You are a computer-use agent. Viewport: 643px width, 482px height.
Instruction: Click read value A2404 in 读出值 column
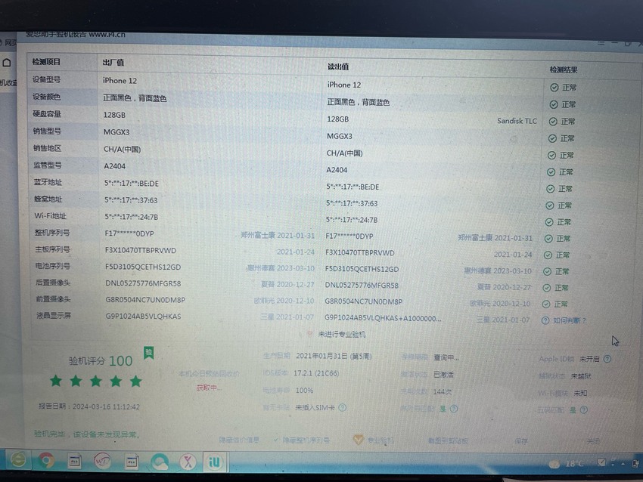[x=337, y=170]
